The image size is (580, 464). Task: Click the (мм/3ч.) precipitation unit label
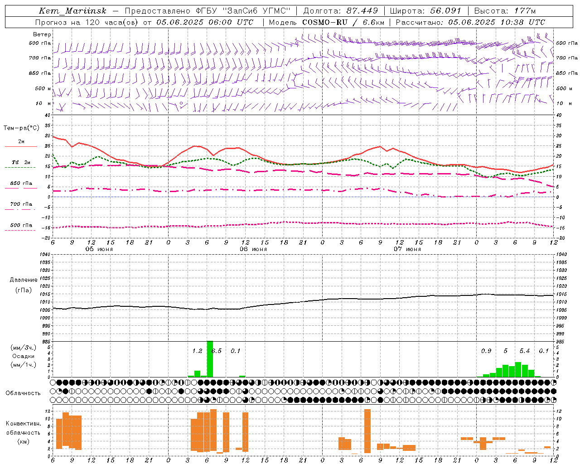click(24, 348)
